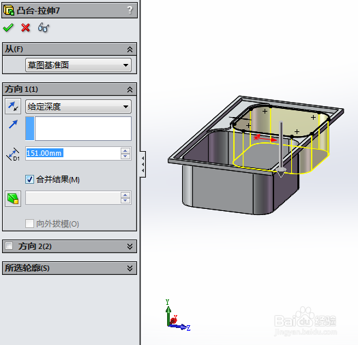Reverse the extrude direction with the arrows button
The image size is (358, 345).
(13, 106)
